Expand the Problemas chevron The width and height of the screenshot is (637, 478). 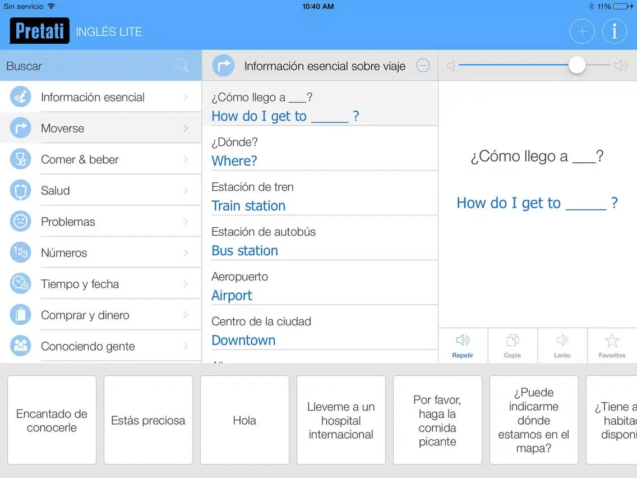coord(186,222)
